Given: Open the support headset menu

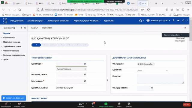Looking at the screenshot, I should click(141, 21).
